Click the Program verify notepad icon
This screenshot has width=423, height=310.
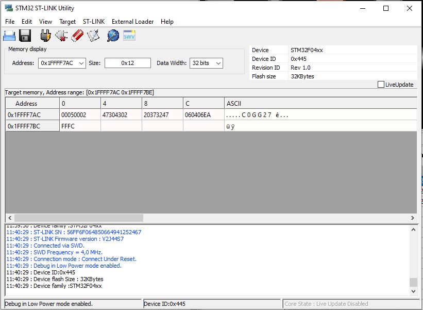[93, 36]
